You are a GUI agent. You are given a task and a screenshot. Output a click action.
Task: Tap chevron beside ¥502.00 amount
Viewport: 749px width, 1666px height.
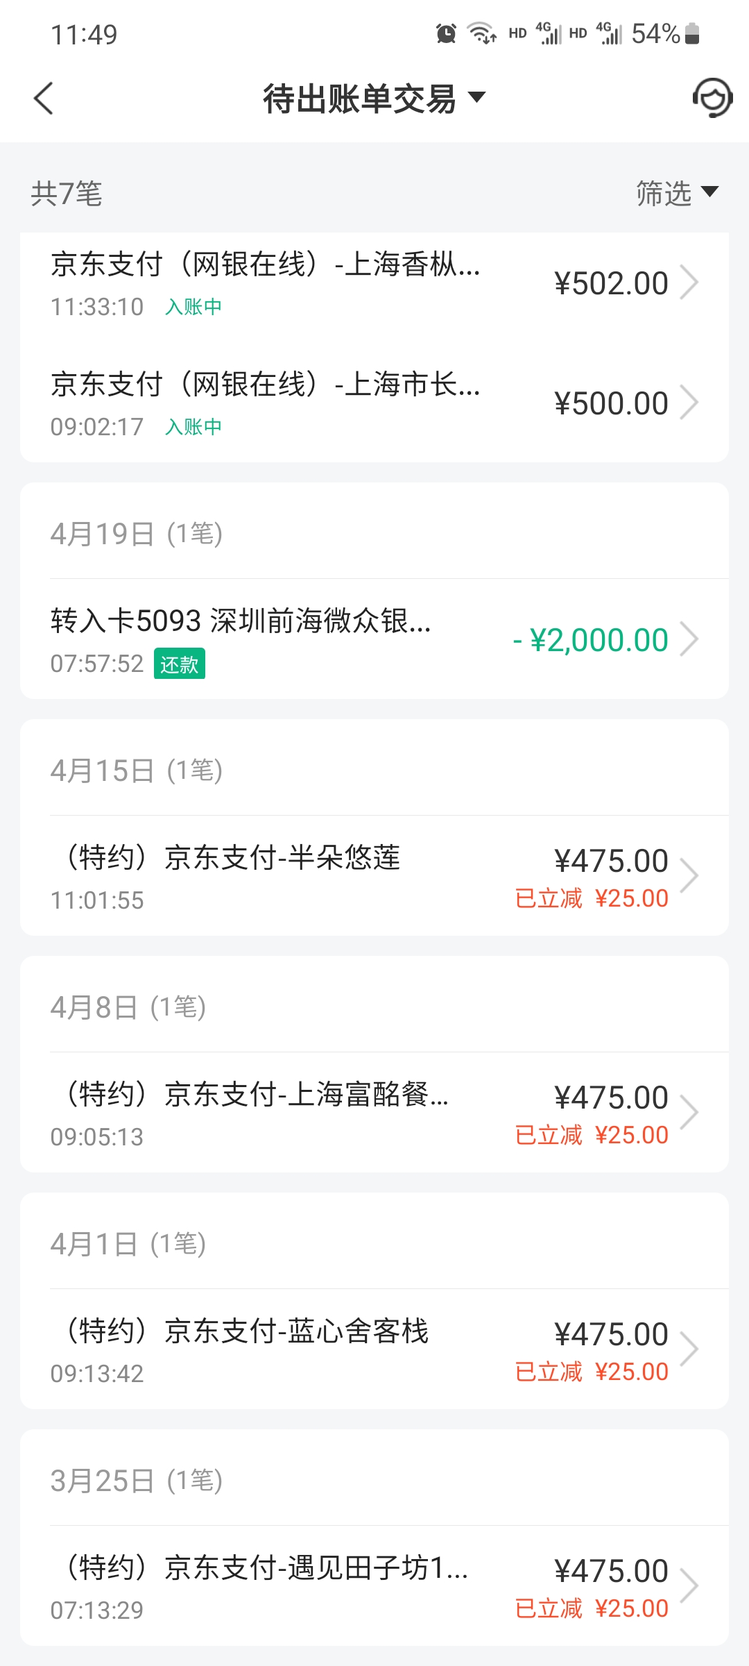click(x=689, y=283)
